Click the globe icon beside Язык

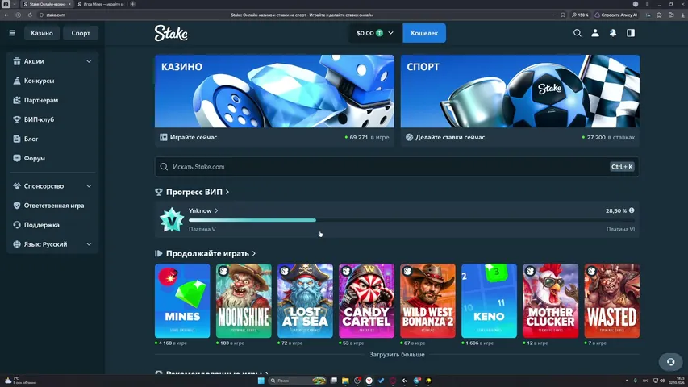click(17, 244)
